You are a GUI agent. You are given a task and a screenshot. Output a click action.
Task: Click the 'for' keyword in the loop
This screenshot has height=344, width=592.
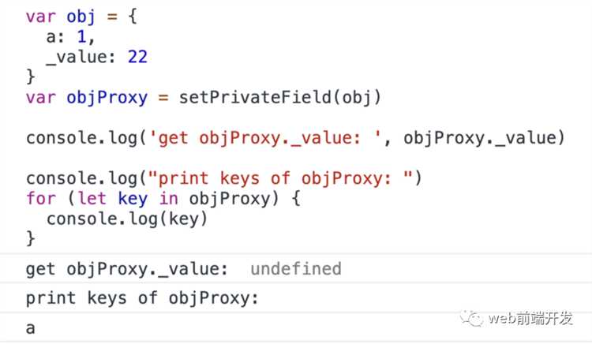pyautogui.click(x=41, y=198)
